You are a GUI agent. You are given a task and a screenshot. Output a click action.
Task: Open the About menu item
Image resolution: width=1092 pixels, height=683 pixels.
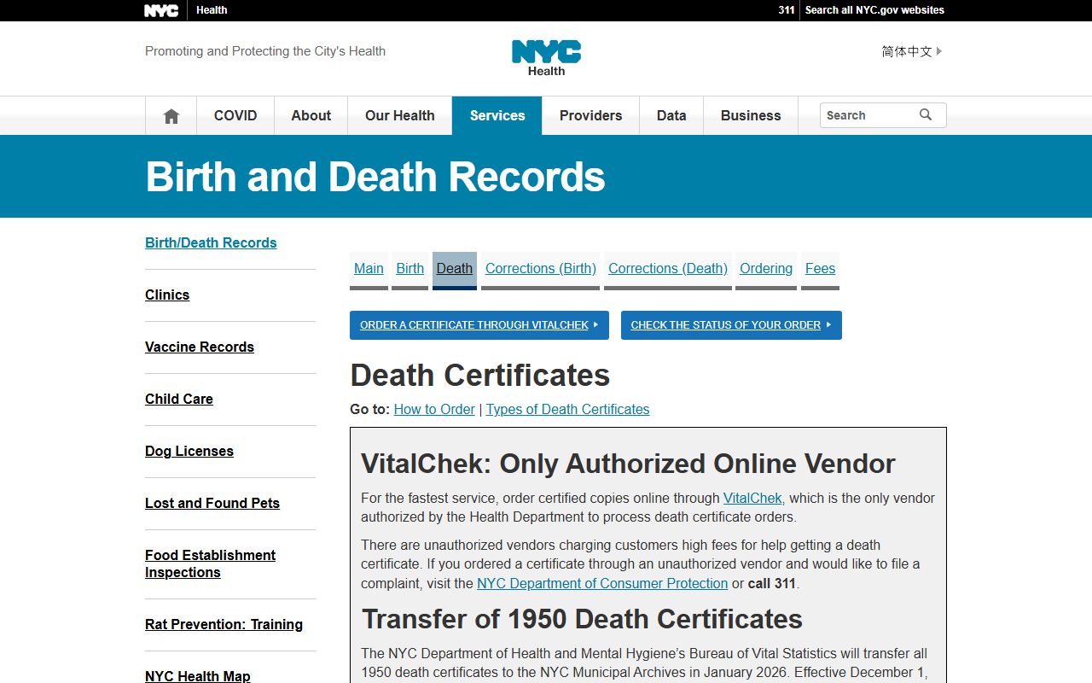click(x=311, y=116)
